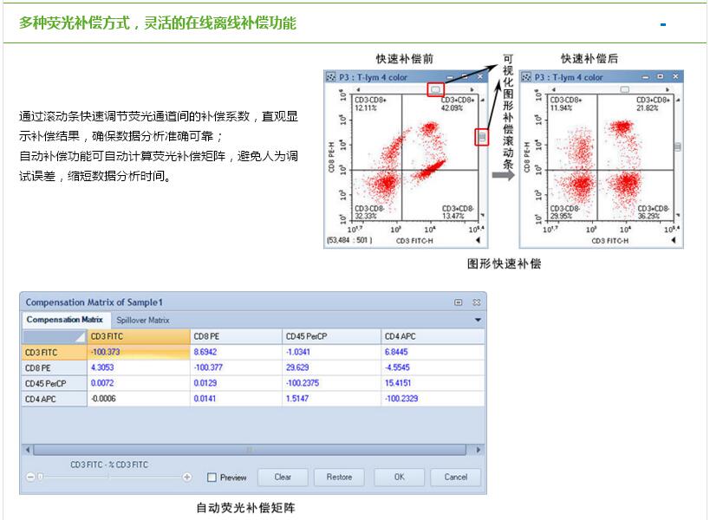Click the side scrollbar's up arrow in the 快速补偿后 plot
This screenshot has width=710, height=520.
[678, 100]
